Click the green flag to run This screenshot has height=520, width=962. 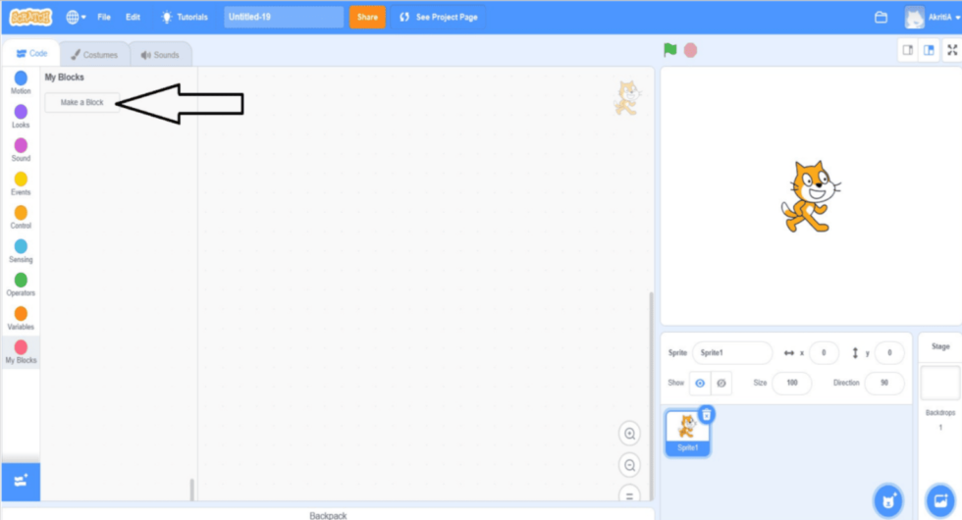coord(669,50)
